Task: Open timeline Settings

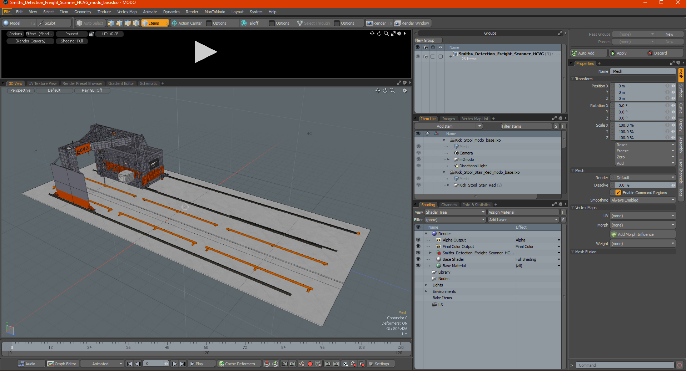Action: [x=381, y=364]
